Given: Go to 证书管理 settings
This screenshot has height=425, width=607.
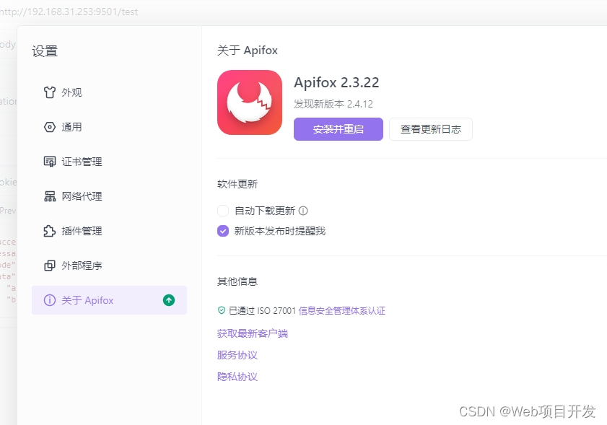Looking at the screenshot, I should pos(109,162).
